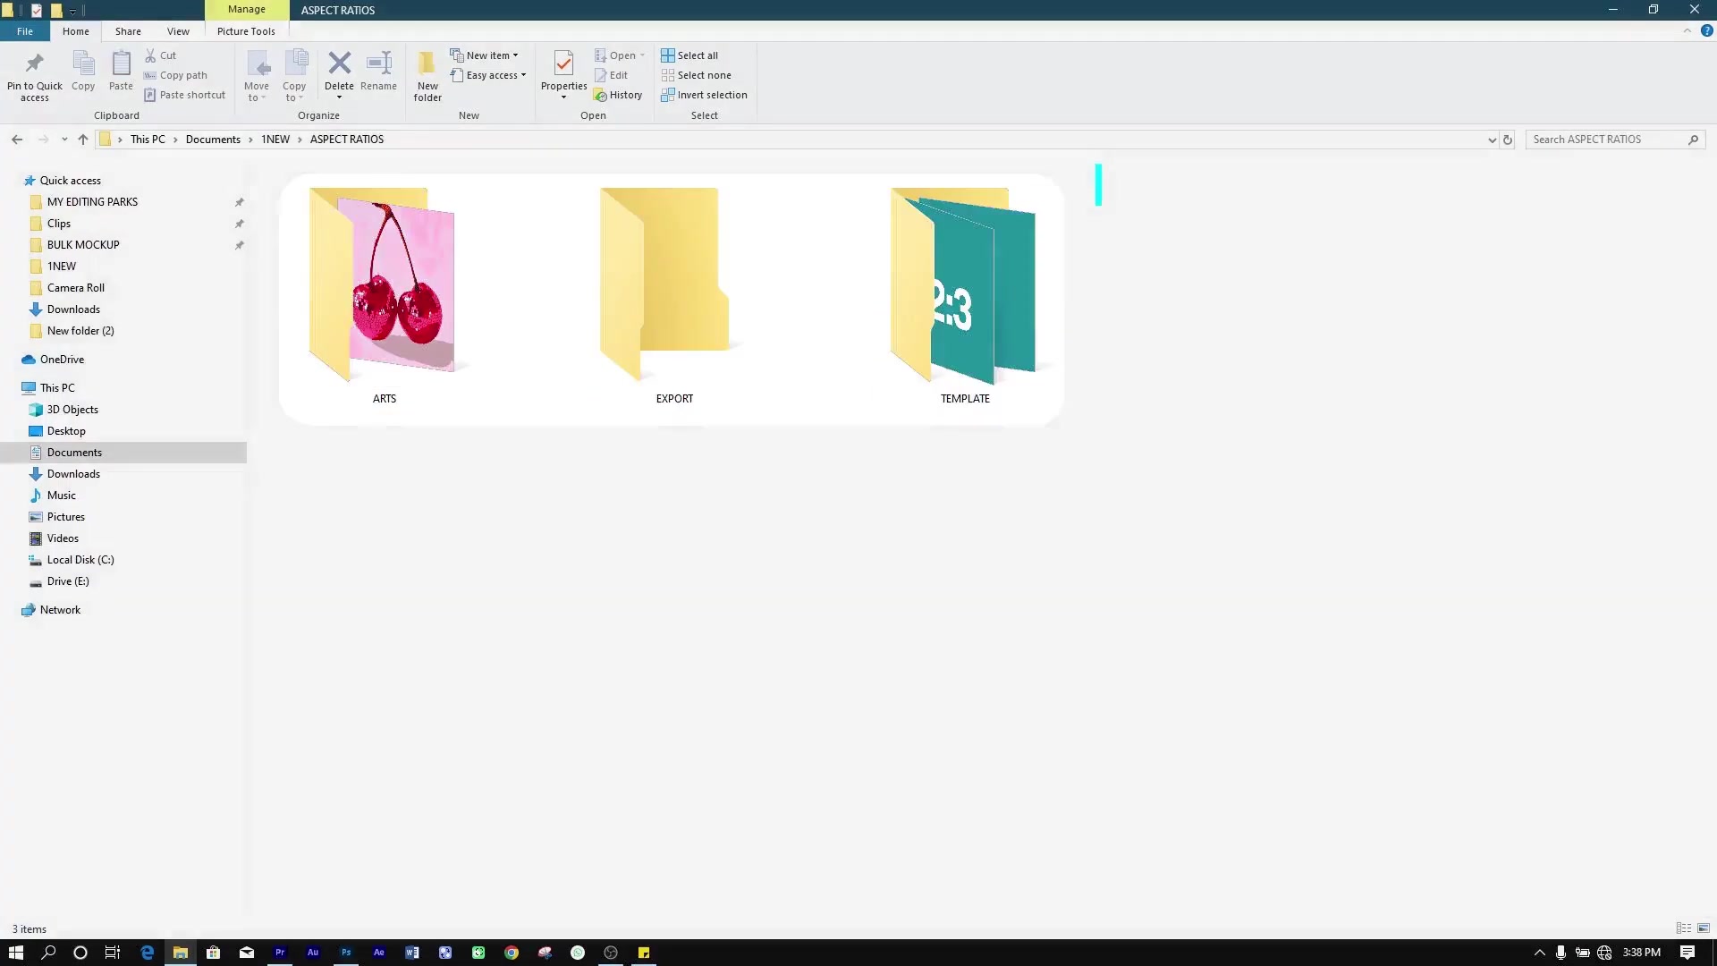Viewport: 1717px width, 966px height.
Task: Click the History icon in the Open group
Action: tap(619, 95)
